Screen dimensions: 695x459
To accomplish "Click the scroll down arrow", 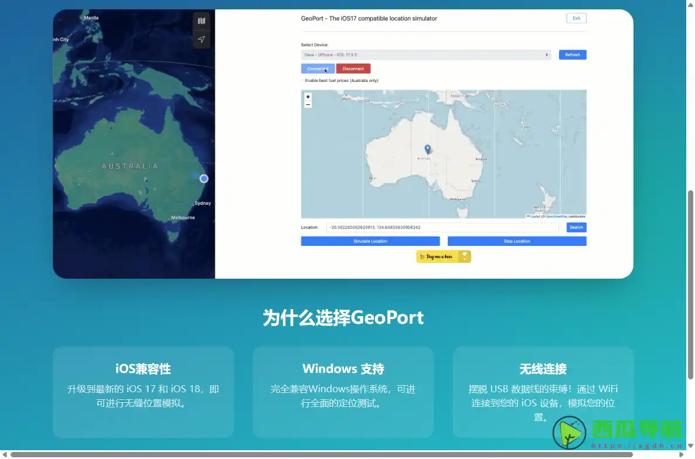I will 690,446.
